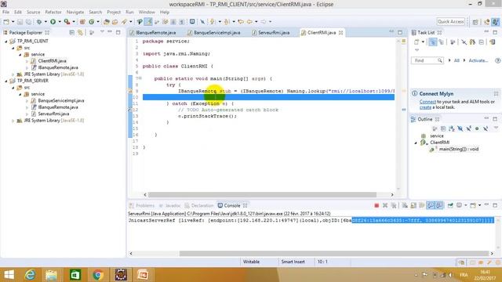Click the New Java Class icon
Viewport: 502px width, 282px height.
point(92,22)
